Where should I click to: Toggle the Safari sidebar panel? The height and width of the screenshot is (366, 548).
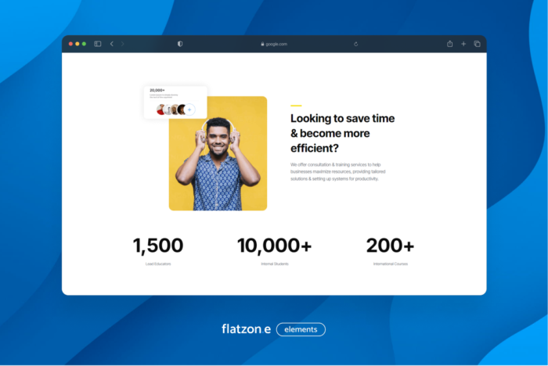pyautogui.click(x=98, y=44)
